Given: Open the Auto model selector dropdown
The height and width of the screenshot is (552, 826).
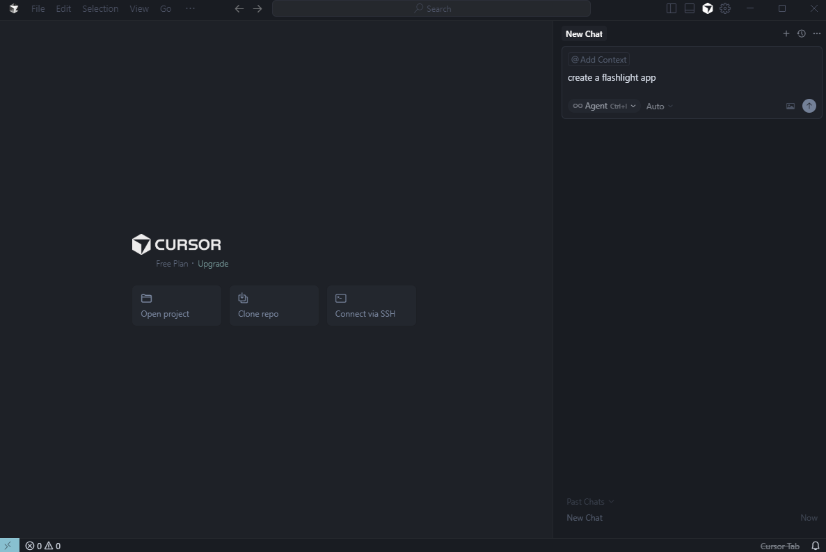Looking at the screenshot, I should pos(658,106).
